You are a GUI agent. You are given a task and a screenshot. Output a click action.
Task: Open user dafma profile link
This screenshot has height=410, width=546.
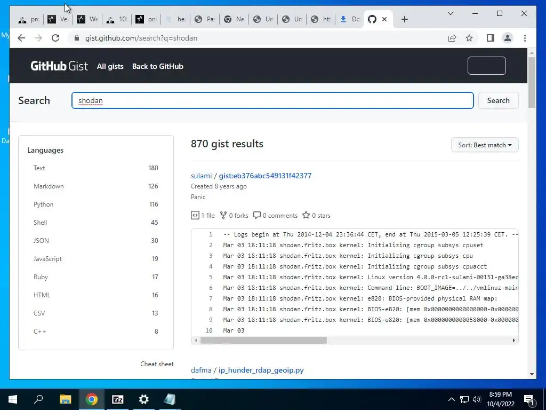(x=201, y=370)
